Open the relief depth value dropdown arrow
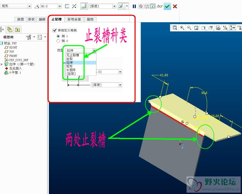The image size is (242, 194). click(120, 72)
